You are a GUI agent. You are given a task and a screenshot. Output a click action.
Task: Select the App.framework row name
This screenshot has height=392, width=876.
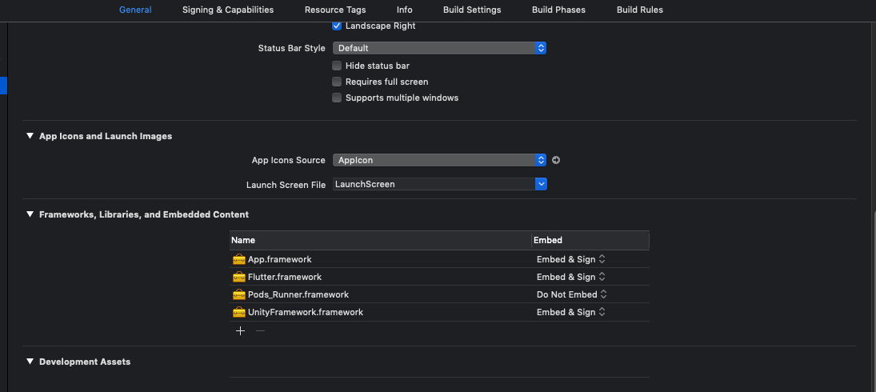tap(279, 259)
